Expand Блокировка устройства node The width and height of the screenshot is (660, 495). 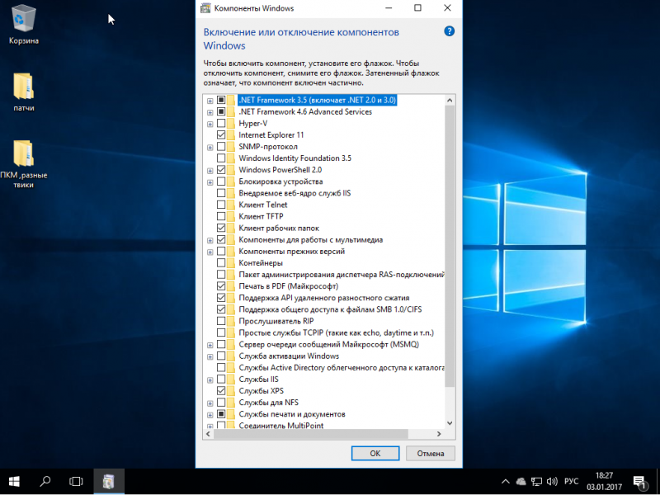(x=210, y=182)
